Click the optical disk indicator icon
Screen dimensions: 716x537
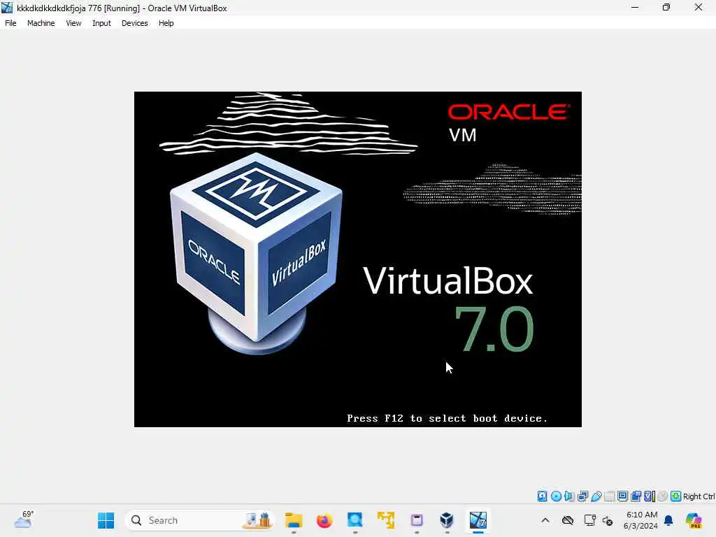(x=556, y=496)
